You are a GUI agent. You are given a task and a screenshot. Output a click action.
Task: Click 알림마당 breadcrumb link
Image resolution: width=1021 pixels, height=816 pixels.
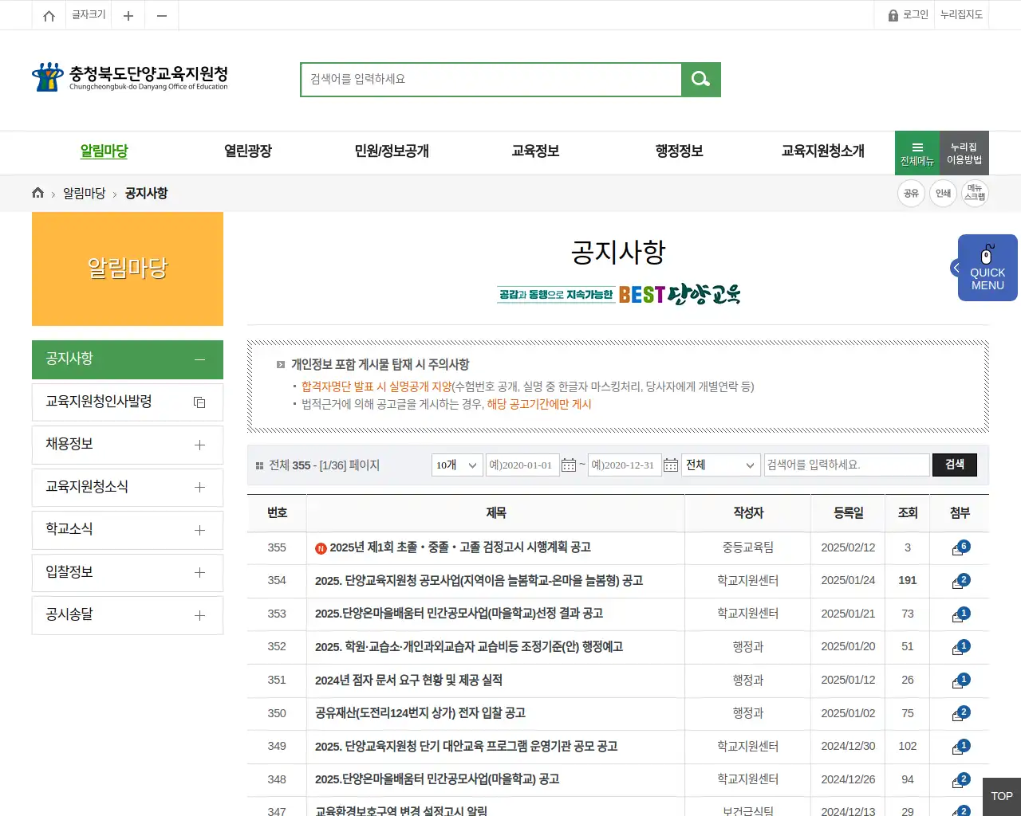coord(85,193)
